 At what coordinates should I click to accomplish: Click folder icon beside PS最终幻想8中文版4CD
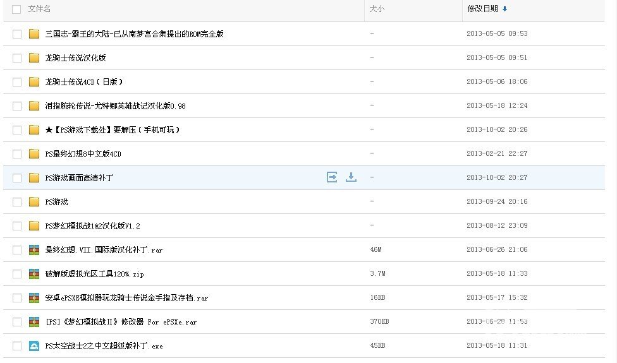pos(34,153)
